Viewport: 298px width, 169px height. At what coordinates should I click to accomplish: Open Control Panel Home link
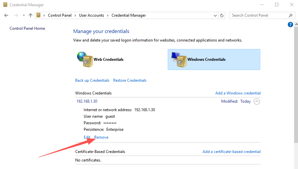point(27,28)
